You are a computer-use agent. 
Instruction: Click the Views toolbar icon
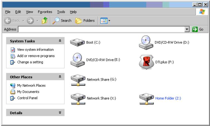point(104,21)
